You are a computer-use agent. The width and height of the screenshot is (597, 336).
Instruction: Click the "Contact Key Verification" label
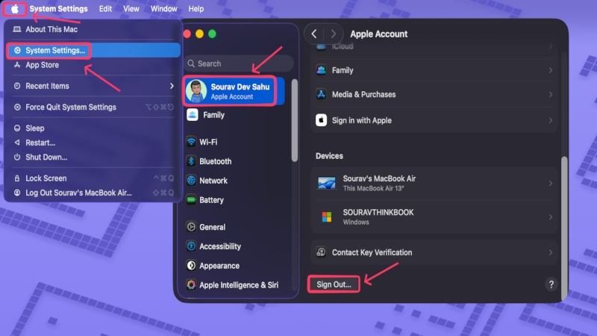coord(372,252)
